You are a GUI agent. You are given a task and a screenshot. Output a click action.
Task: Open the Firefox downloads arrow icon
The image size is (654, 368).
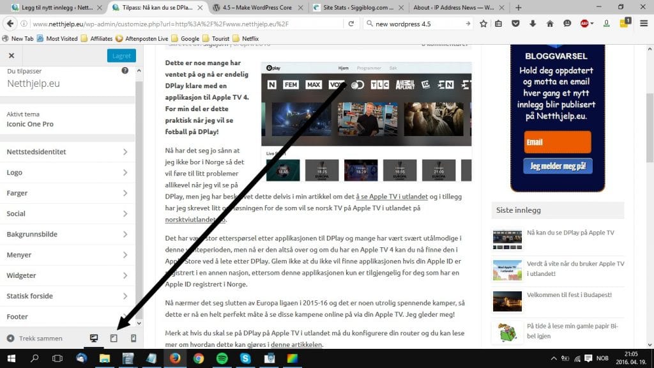[x=533, y=24]
